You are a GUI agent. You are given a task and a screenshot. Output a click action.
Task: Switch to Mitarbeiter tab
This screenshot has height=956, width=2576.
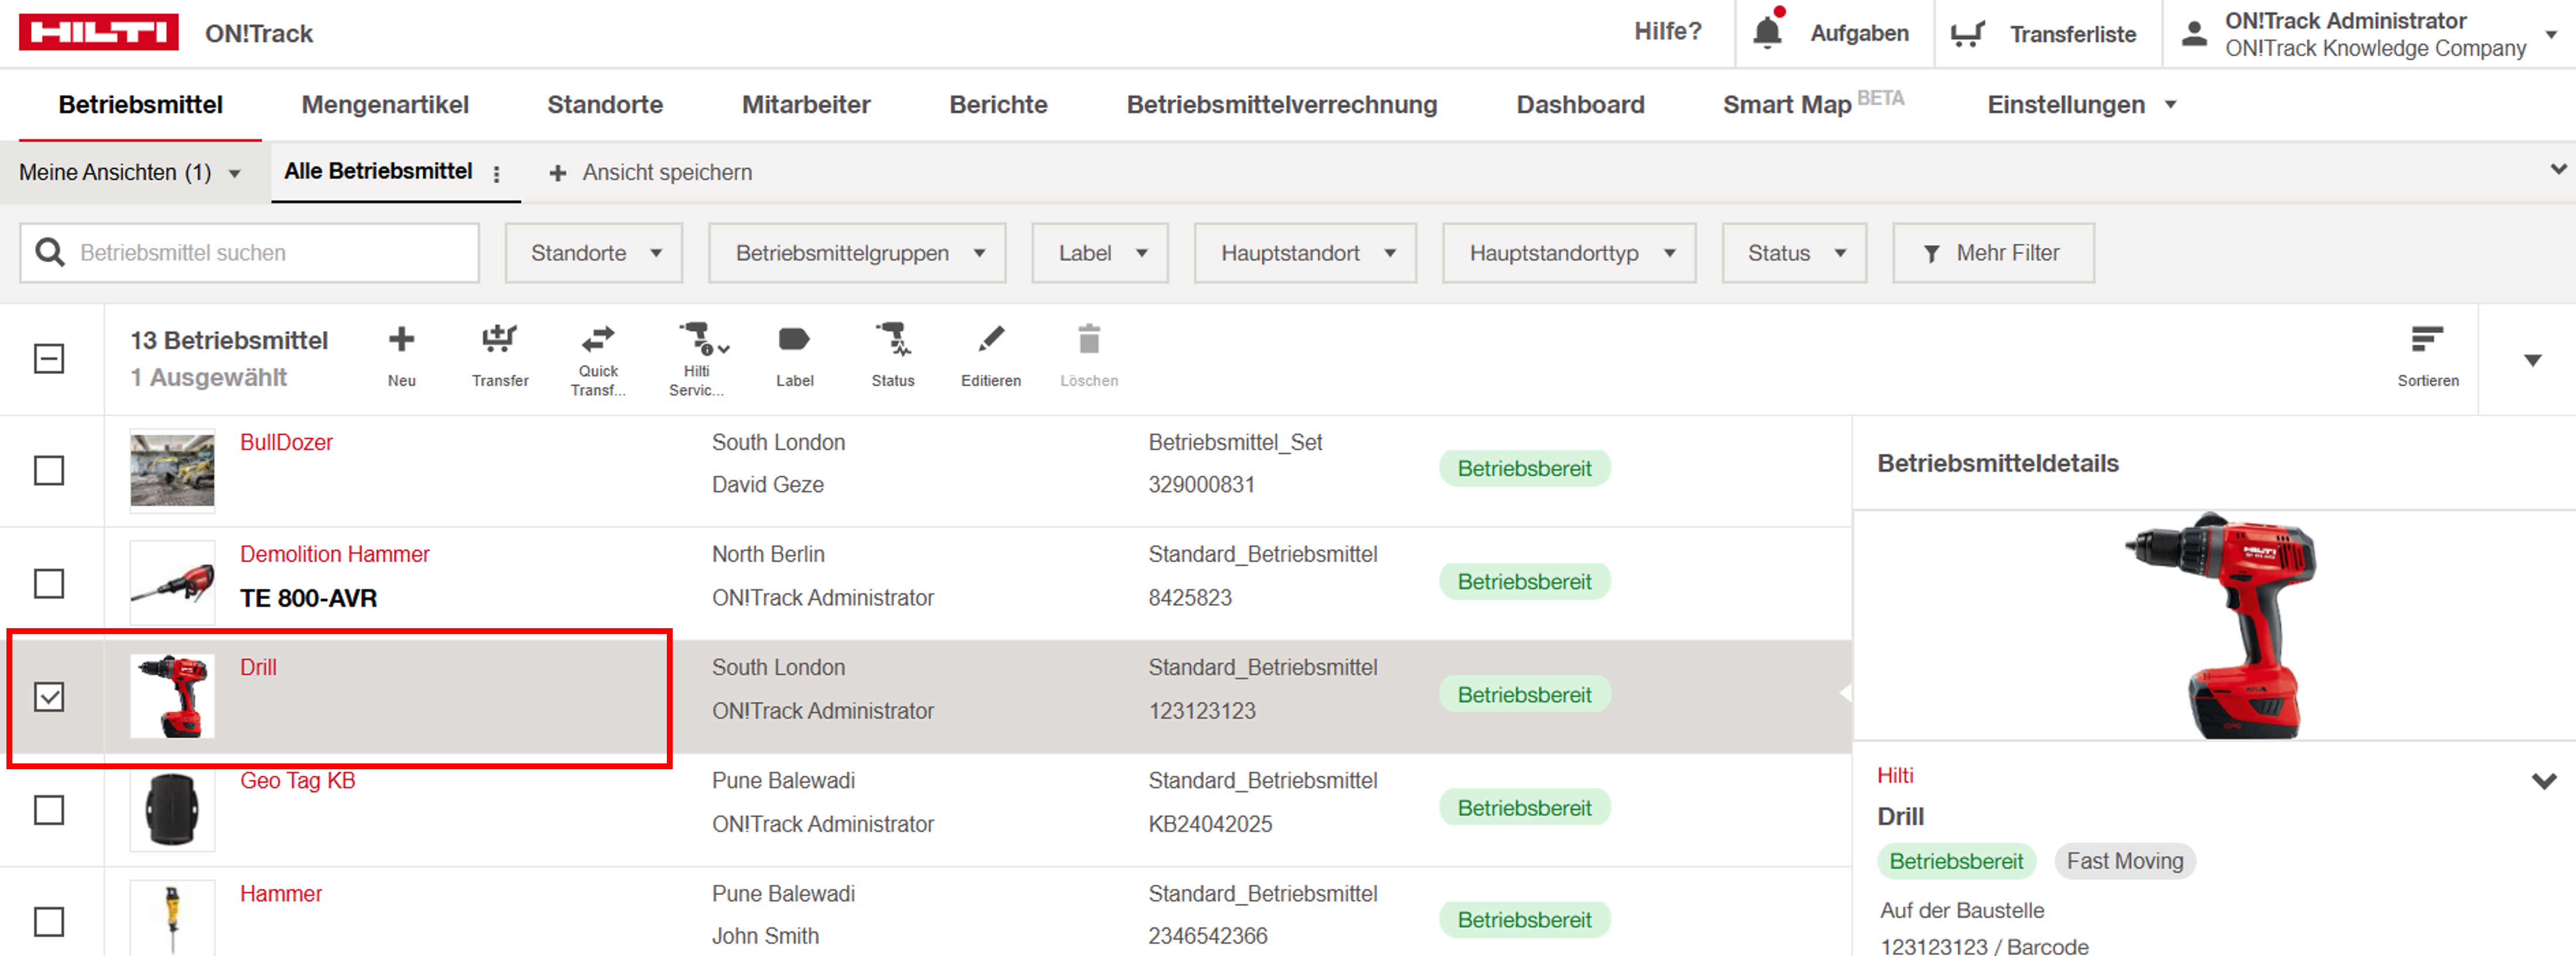[x=806, y=104]
